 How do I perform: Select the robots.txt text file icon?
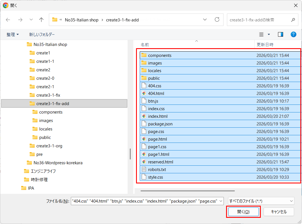pos(144,169)
